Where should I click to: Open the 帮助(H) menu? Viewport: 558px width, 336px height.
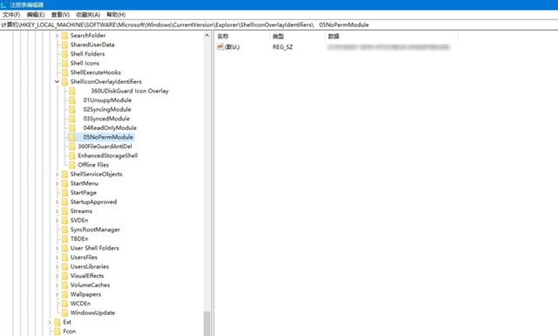(116, 15)
